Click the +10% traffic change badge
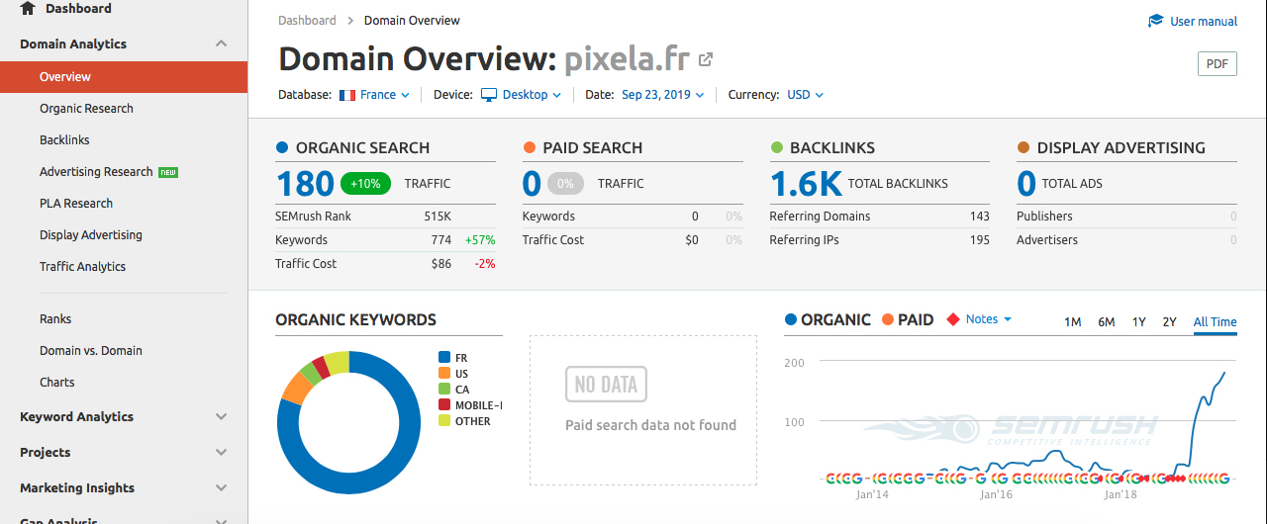 (x=366, y=184)
